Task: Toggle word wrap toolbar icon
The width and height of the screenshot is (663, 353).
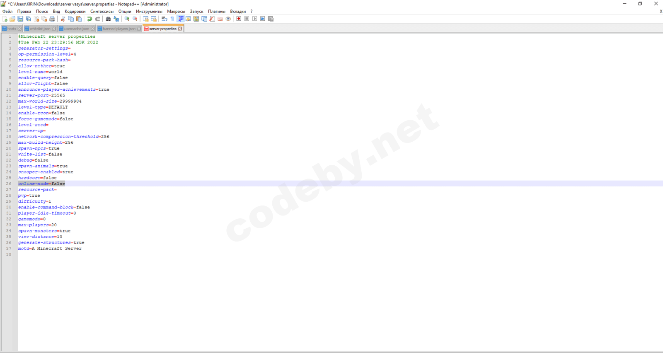Action: click(x=165, y=19)
